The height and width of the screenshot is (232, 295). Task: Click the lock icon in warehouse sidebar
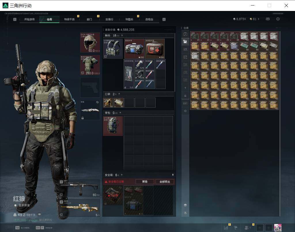pos(185,96)
